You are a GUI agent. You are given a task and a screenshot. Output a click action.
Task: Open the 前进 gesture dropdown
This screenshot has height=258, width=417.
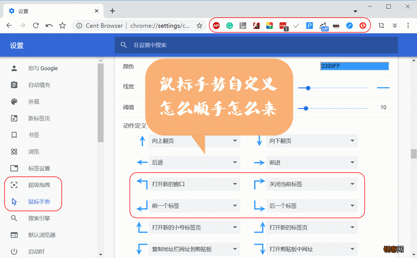(312, 162)
